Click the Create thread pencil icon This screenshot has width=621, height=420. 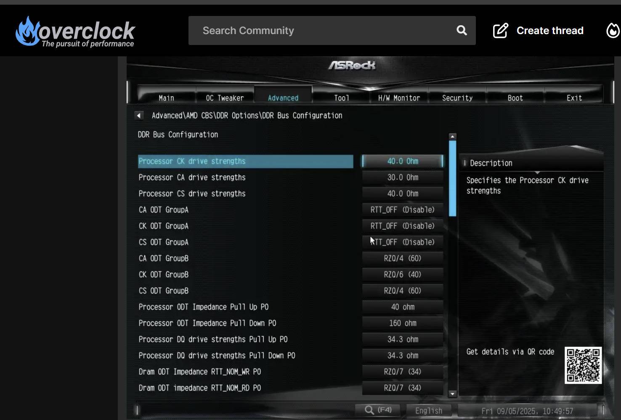(500, 30)
